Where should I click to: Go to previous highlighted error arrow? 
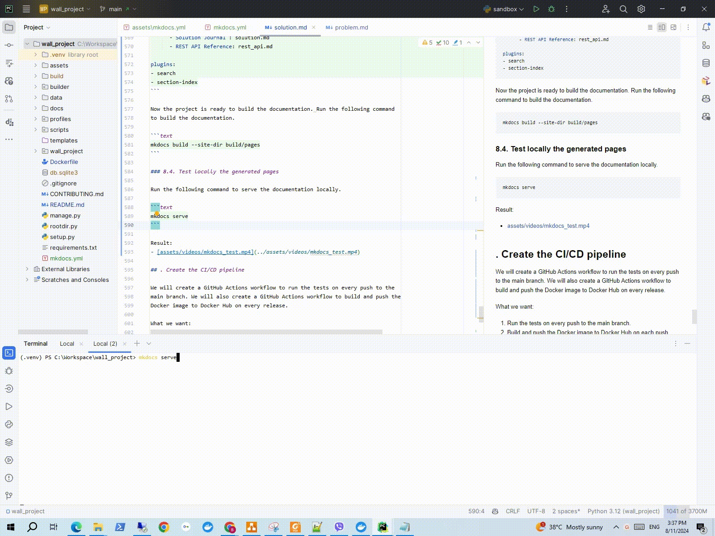click(x=469, y=42)
